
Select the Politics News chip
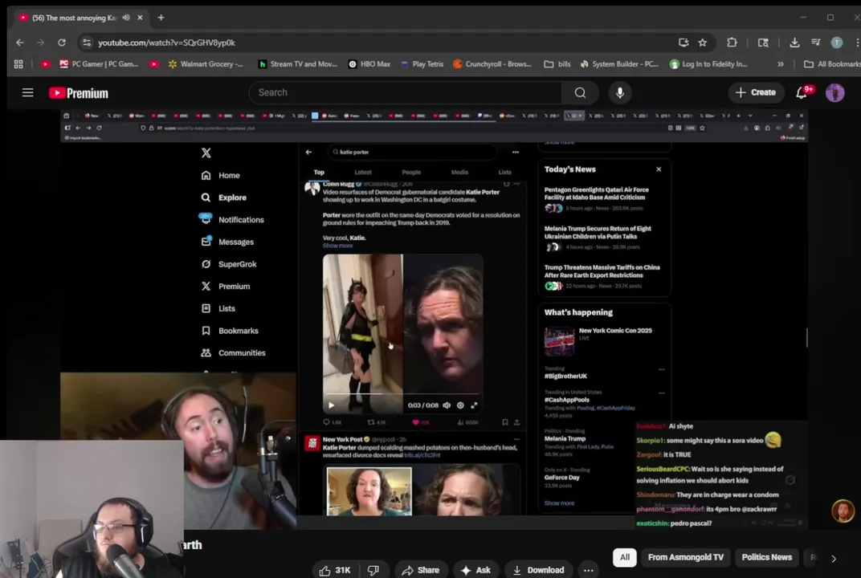click(x=766, y=557)
